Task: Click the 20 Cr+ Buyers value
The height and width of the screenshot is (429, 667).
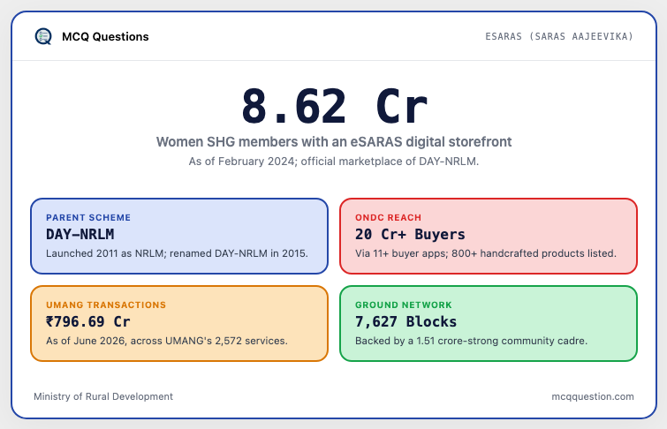Action: 410,234
